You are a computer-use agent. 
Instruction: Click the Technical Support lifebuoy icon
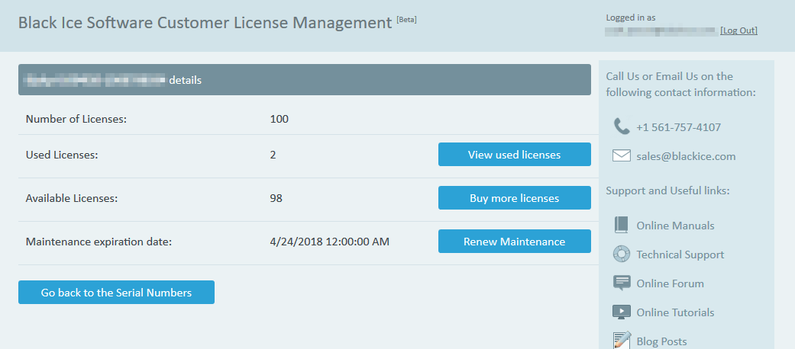point(621,255)
